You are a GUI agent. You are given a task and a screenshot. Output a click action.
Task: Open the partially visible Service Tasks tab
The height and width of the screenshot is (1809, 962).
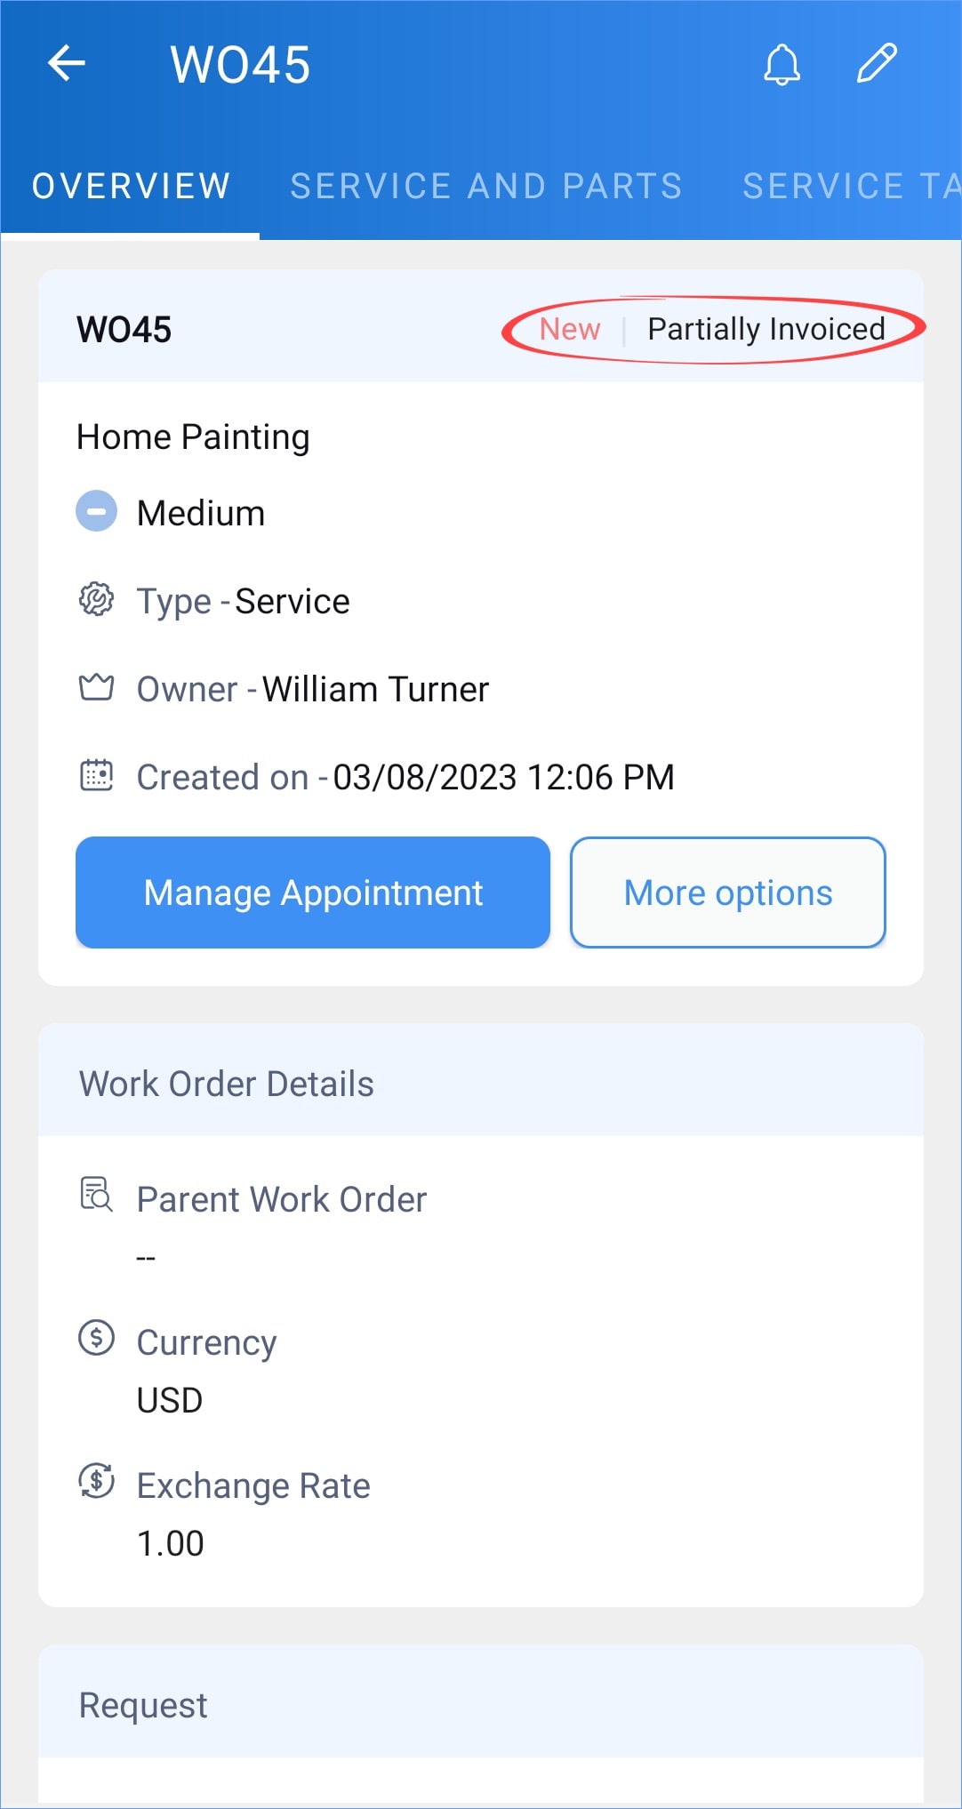pos(852,186)
